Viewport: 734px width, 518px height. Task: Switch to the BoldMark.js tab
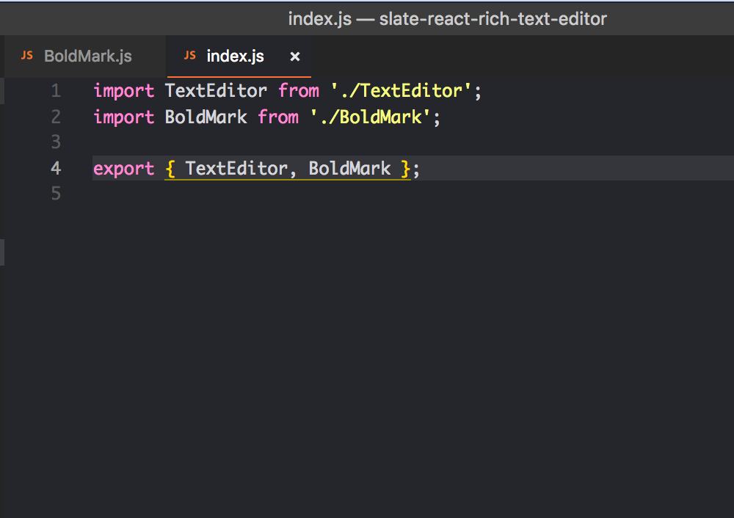pos(84,56)
